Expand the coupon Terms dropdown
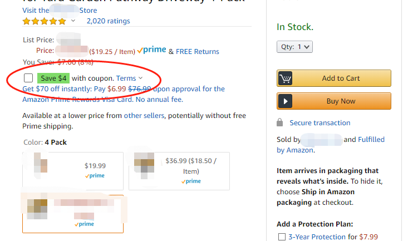This screenshot has width=403, height=241. click(130, 78)
